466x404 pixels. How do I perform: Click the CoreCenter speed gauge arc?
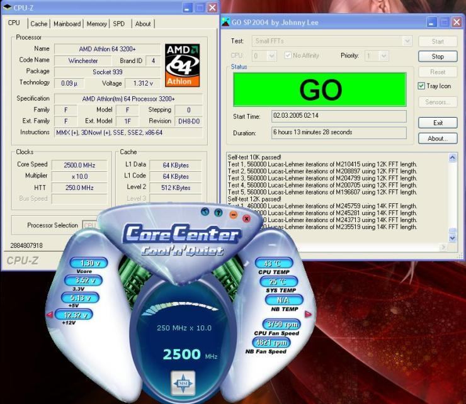(181, 308)
